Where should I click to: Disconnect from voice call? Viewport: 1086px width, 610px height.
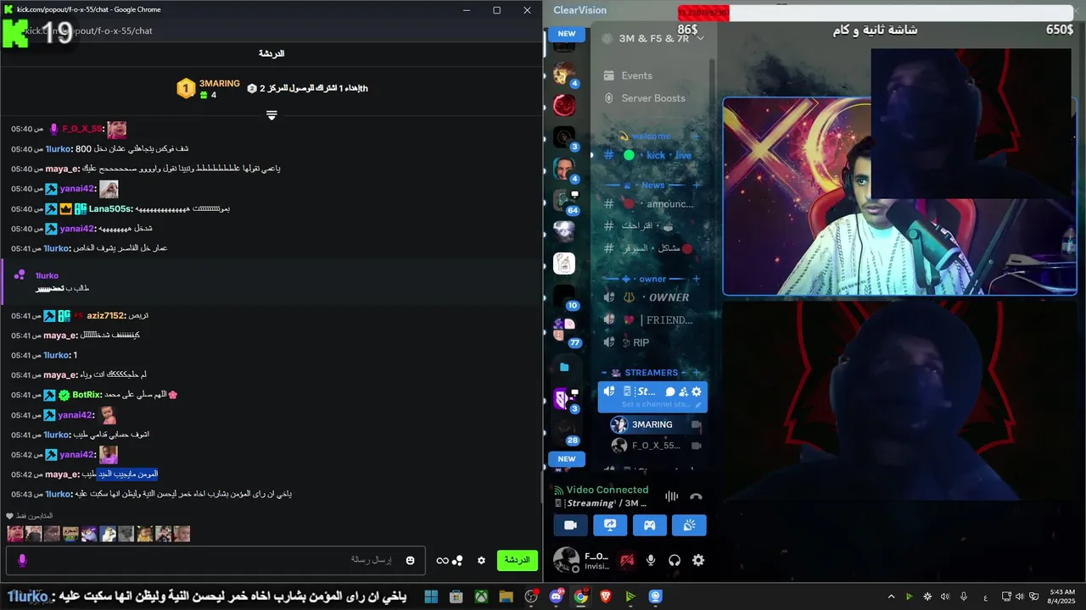(x=697, y=496)
